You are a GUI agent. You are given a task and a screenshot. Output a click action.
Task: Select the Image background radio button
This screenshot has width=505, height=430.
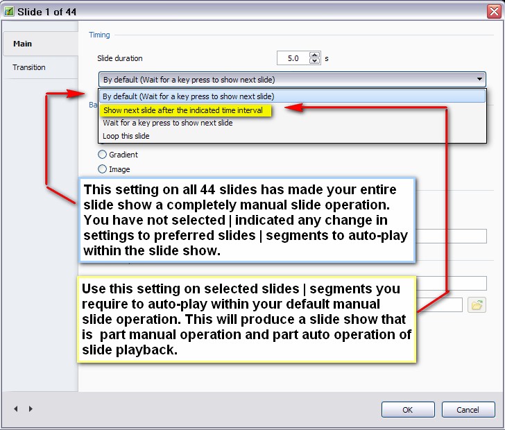click(103, 169)
